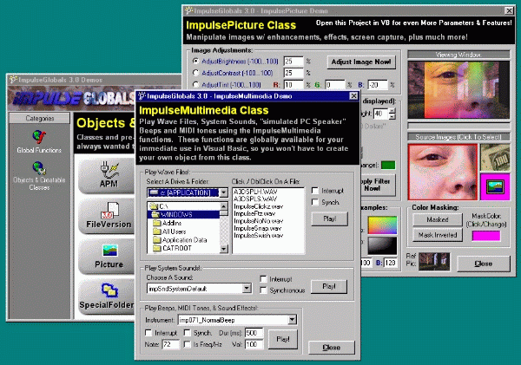Select A3DSPLH.WAV in file list
This screenshot has height=365, width=521.
click(255, 192)
